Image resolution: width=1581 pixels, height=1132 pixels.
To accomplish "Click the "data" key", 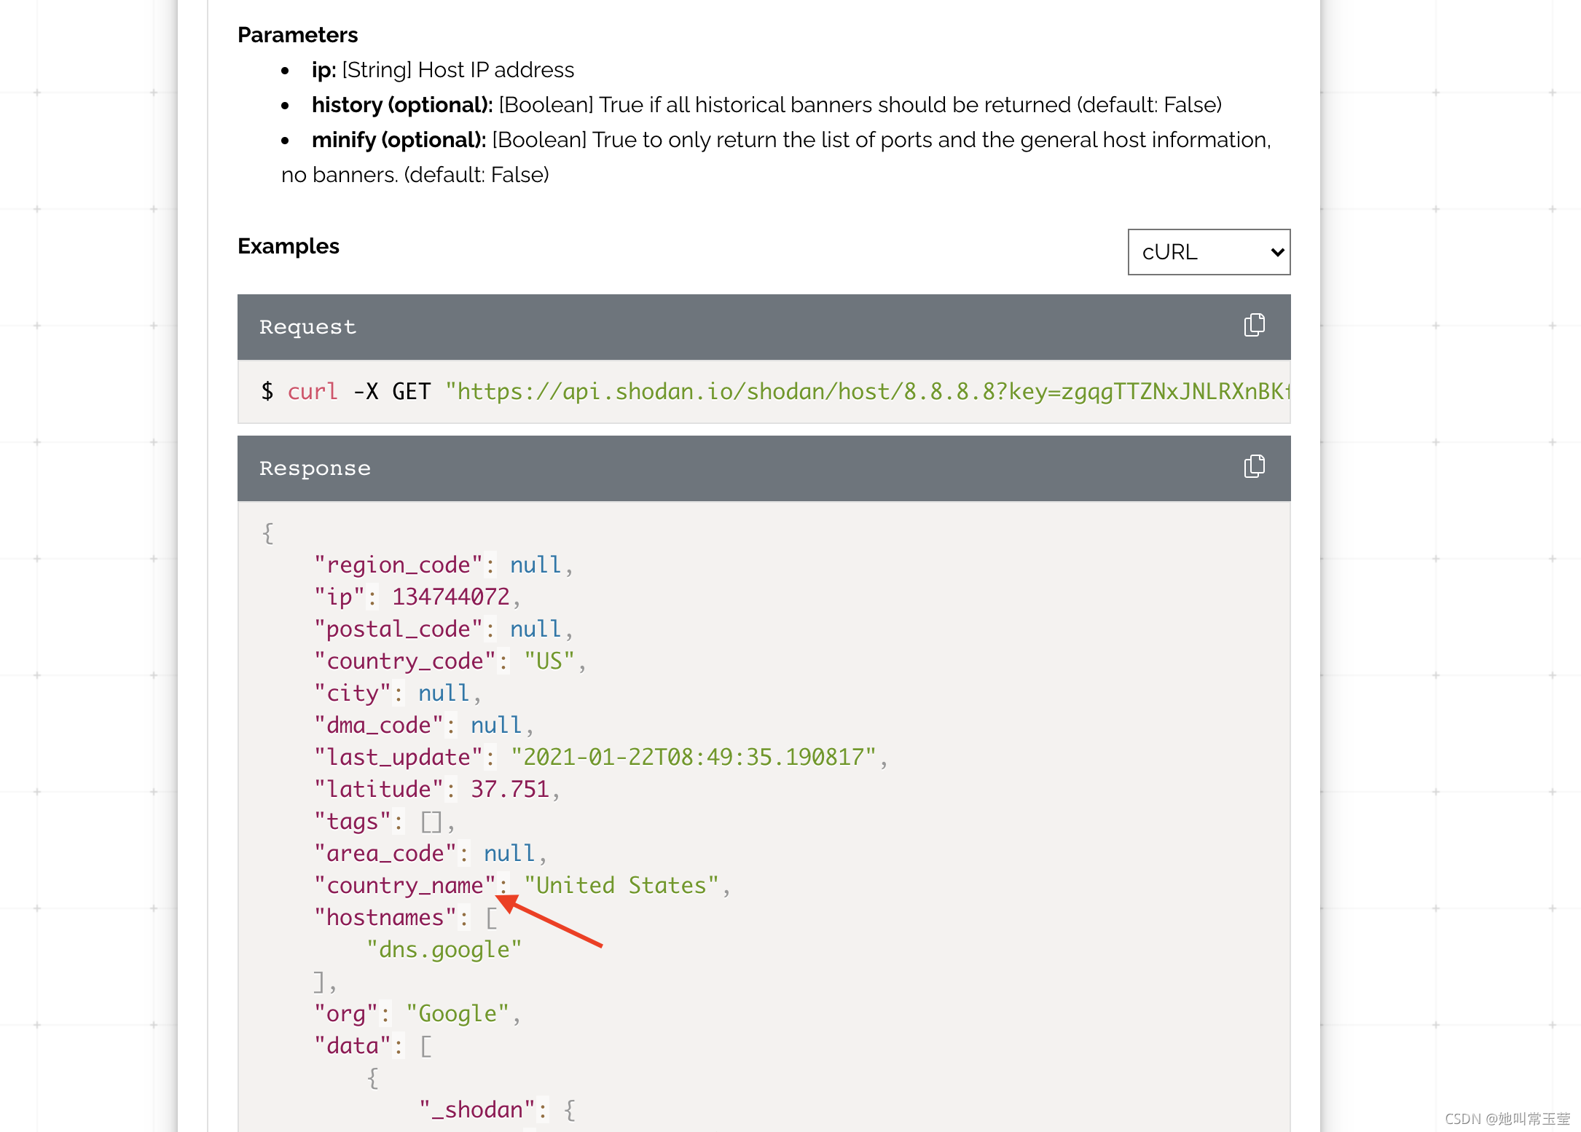I will click(x=353, y=1045).
